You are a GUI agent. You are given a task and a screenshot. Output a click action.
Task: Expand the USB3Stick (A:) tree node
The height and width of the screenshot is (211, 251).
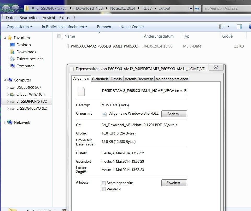pyautogui.click(x=8, y=87)
